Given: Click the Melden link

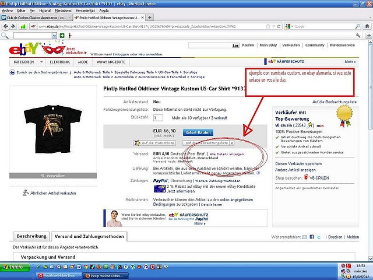Looking at the screenshot, I should coord(353,237).
